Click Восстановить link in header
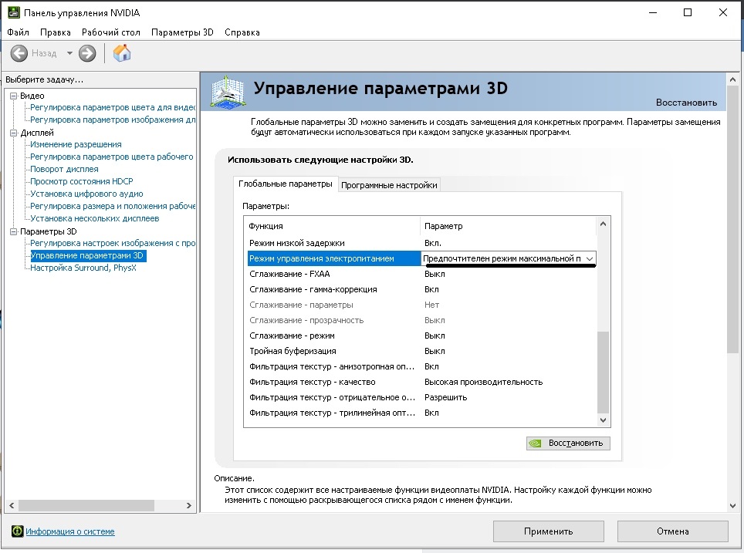 [686, 103]
